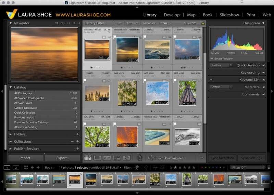This screenshot has width=274, height=195.
Task: Filter by the green color label
Action: 209,168
